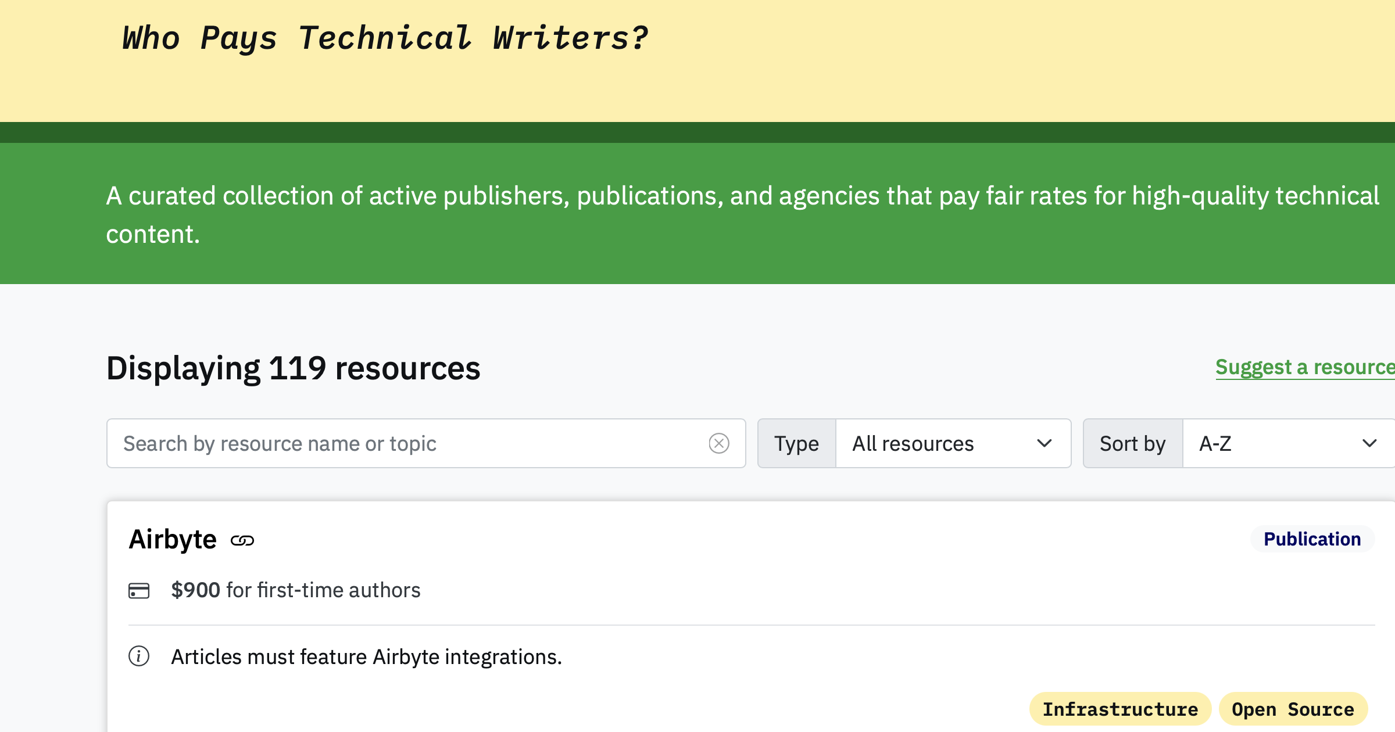Click the Type dropdown chevron arrow
The image size is (1395, 732).
[x=1045, y=443]
